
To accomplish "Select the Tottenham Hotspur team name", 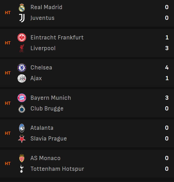I will [57, 169].
